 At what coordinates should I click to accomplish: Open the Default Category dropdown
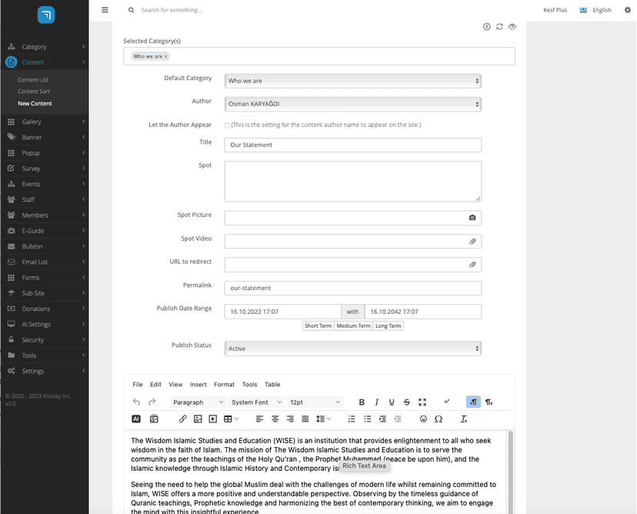[352, 79]
